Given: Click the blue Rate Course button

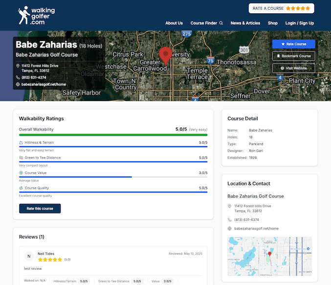Looking at the screenshot, I should (294, 44).
